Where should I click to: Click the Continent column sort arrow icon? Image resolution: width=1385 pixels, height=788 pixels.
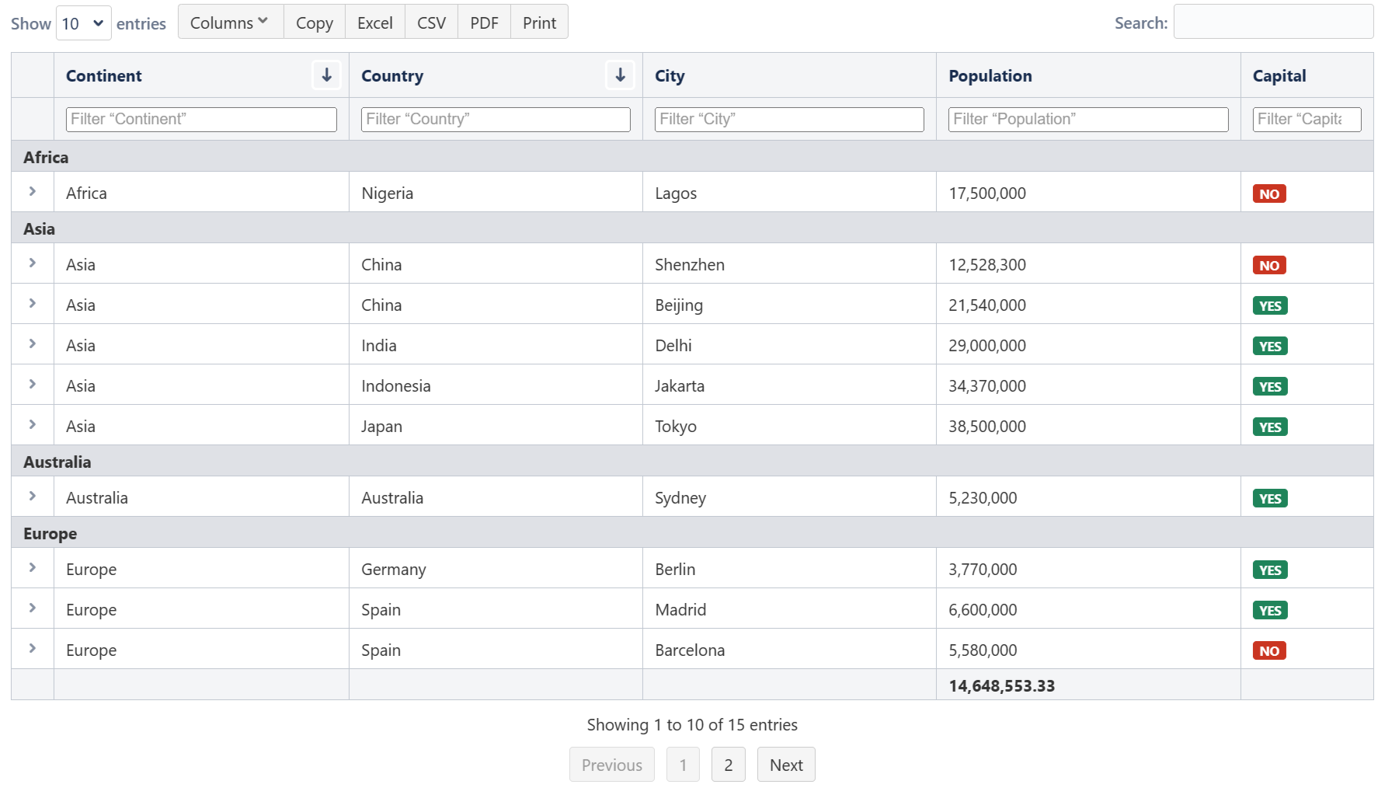[x=326, y=75]
